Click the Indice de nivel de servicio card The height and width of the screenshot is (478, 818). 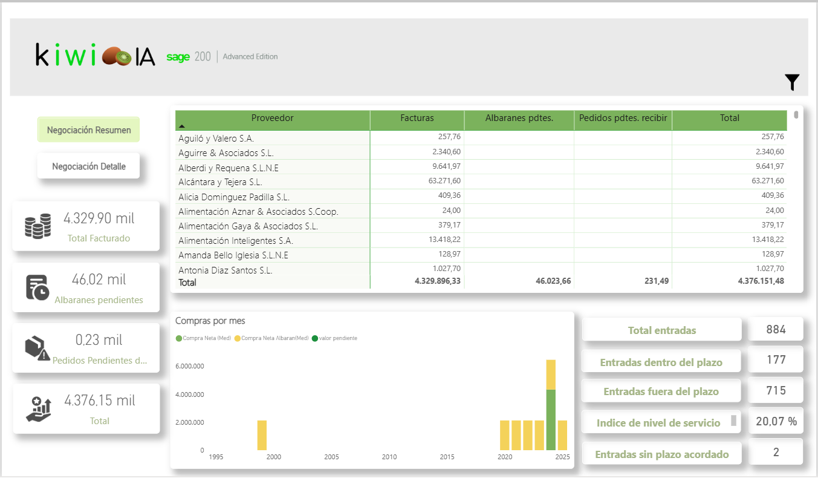[658, 423]
